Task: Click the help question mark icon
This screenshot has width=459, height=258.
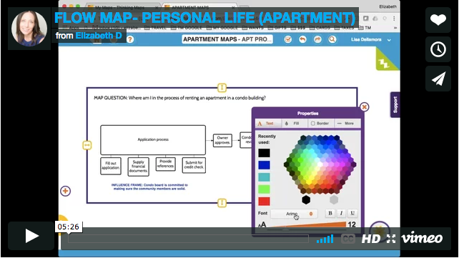Action: click(x=130, y=39)
